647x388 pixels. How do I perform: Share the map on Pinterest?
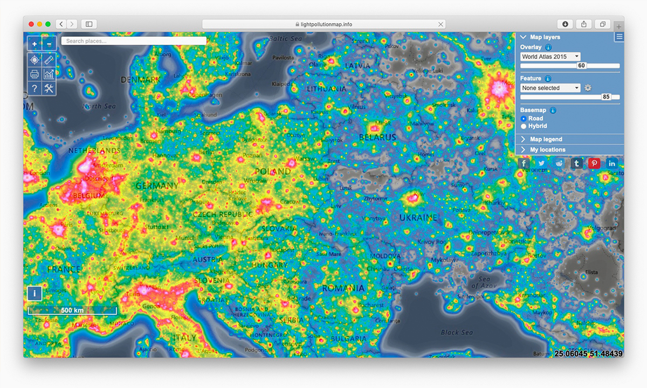tap(594, 163)
